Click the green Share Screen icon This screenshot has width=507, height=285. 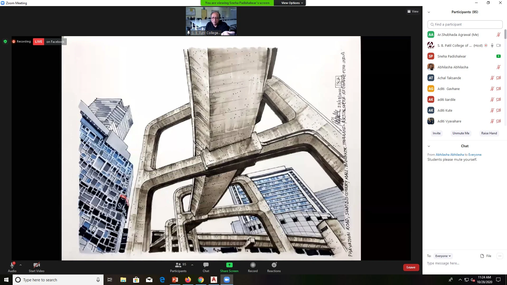(x=229, y=265)
